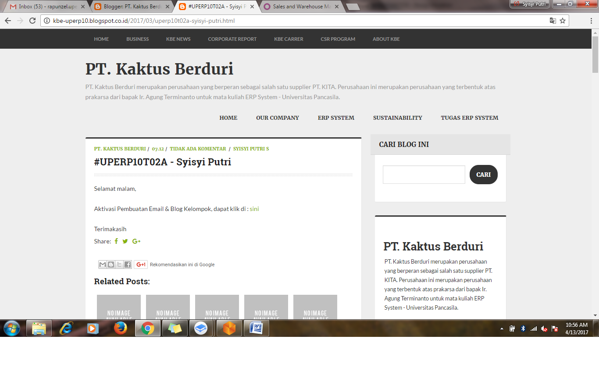
Task: Open a new browser tab
Action: point(353,7)
